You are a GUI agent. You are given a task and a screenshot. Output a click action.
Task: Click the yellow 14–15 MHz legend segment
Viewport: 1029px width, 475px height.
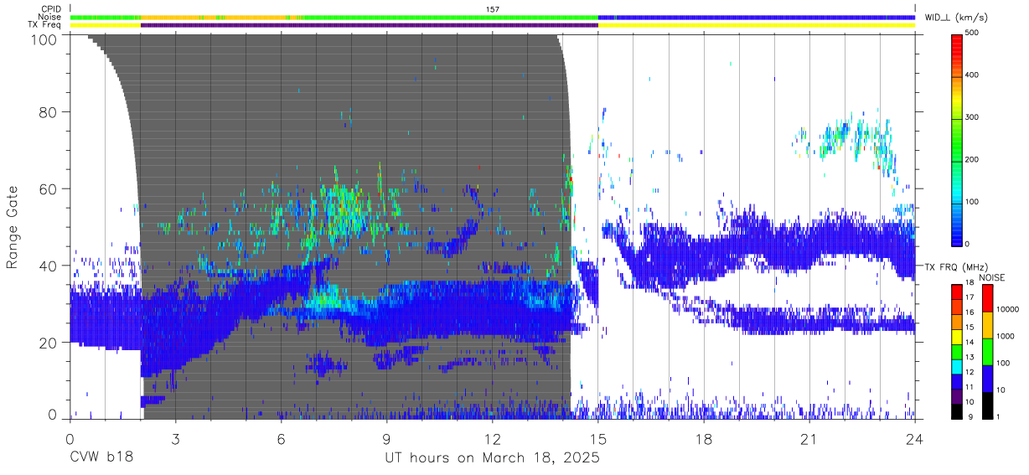pos(957,335)
